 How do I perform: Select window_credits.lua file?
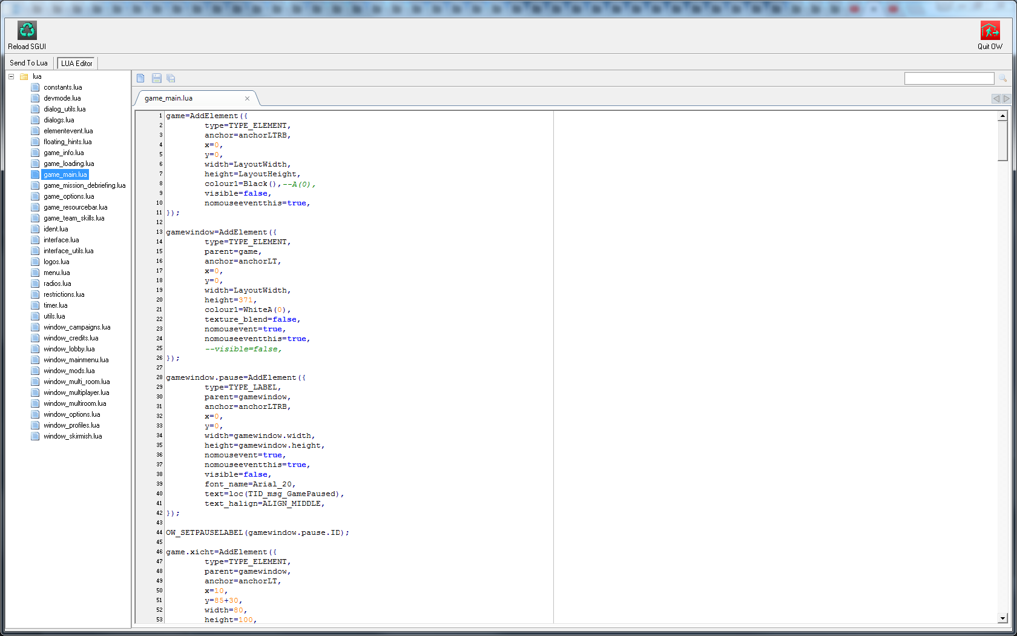[x=71, y=338]
